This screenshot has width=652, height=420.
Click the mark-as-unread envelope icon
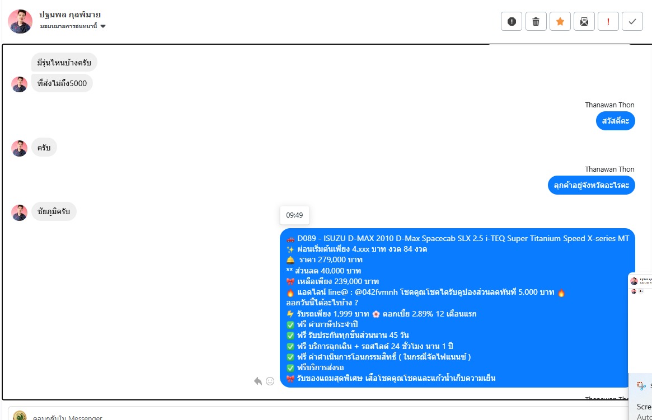tap(584, 22)
